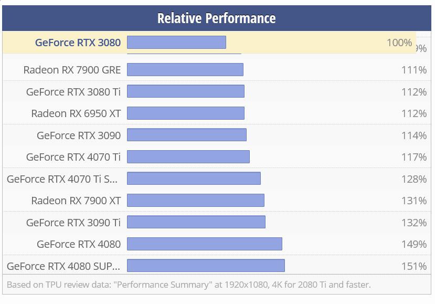435x304 pixels.
Task: Click the GeForce RTX 3080 label
Action: [78, 43]
